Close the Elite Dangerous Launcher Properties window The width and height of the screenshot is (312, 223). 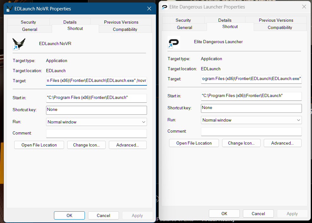[304, 7]
